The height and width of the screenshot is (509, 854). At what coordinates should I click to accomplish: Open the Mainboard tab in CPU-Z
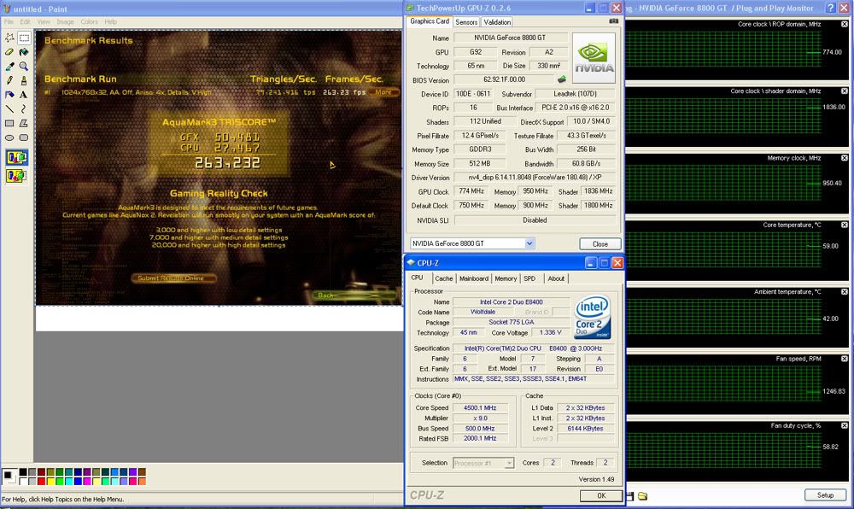pyautogui.click(x=474, y=278)
